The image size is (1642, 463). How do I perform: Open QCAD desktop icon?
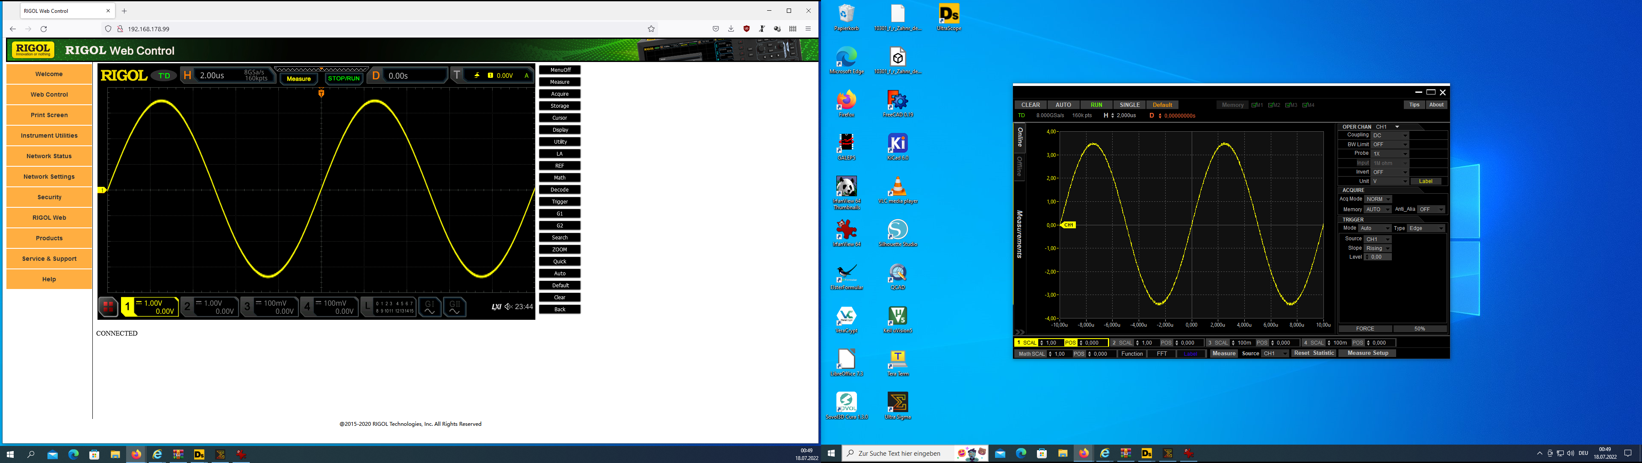coord(898,277)
